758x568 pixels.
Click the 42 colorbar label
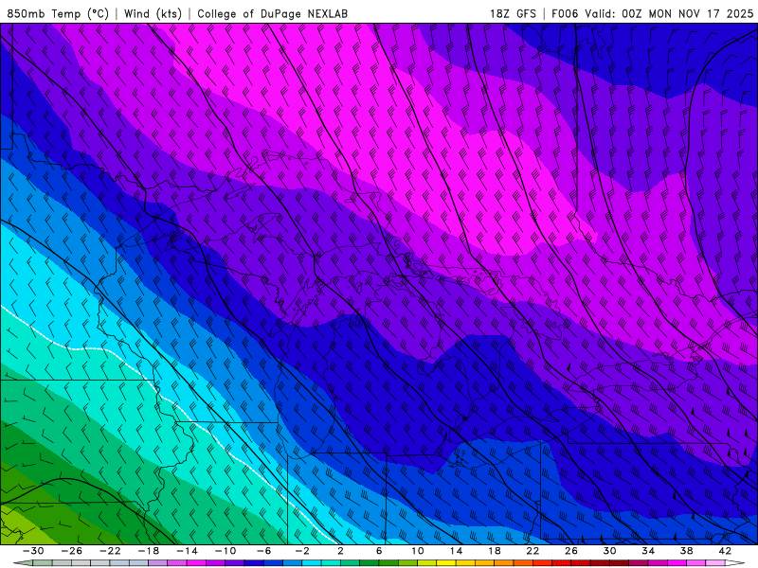725,551
